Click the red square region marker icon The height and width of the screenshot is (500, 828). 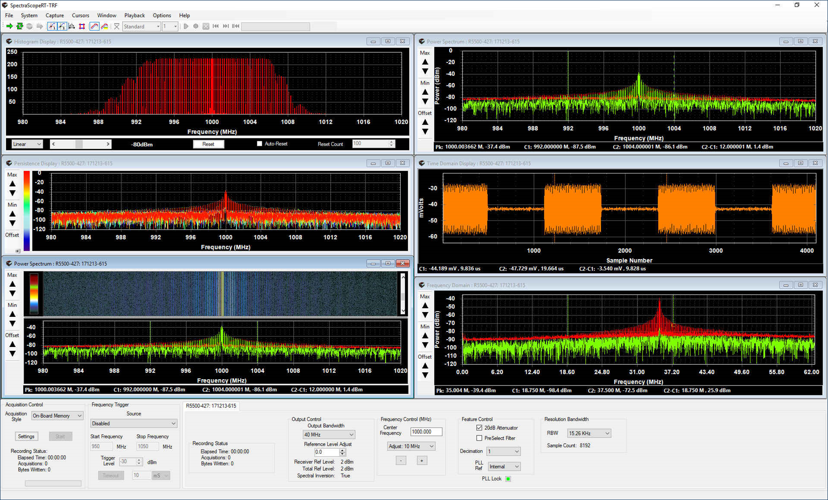point(82,26)
